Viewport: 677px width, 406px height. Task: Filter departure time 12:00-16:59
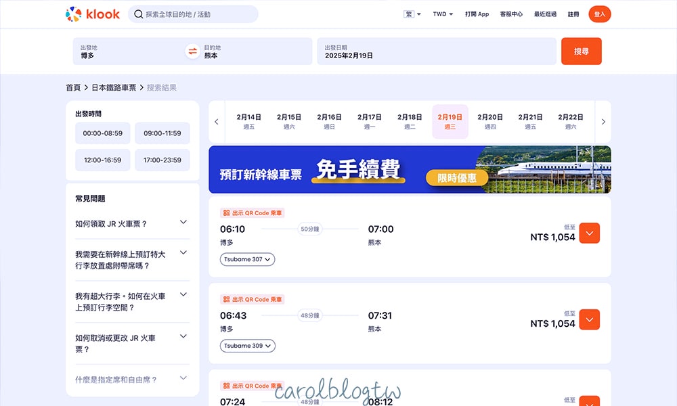[x=103, y=160]
